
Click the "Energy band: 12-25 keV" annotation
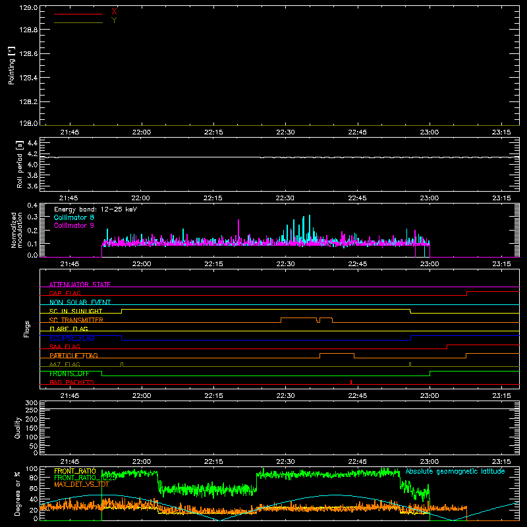[x=96, y=209]
